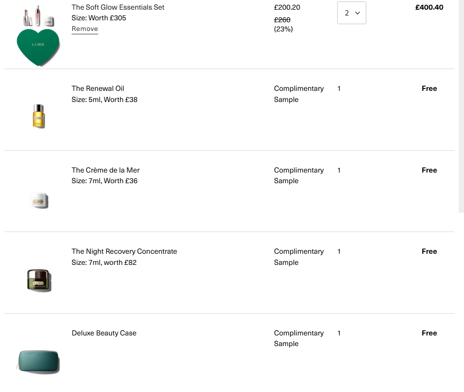Select The Renewal Oil product name
Image resolution: width=464 pixels, height=392 pixels.
click(x=98, y=88)
